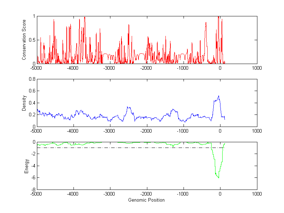This screenshot has height=213, width=284.
Task: Click the tallest red peak near position 0
Action: click(218, 17)
